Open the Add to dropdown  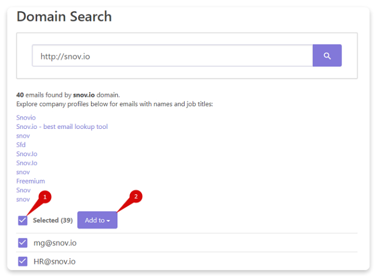97,220
